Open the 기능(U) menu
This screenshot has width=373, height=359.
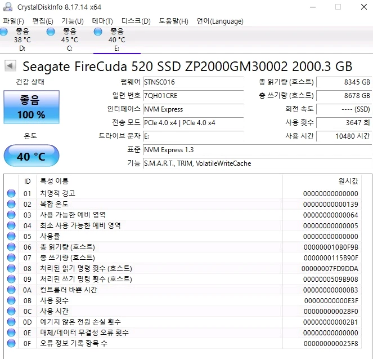[73, 21]
